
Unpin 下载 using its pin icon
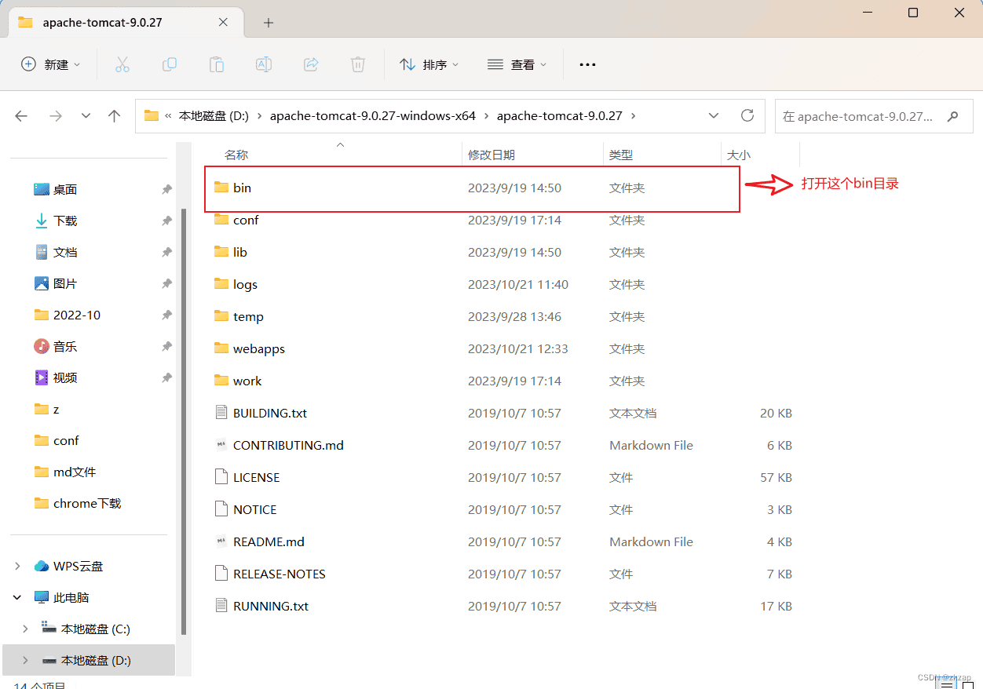pos(166,221)
